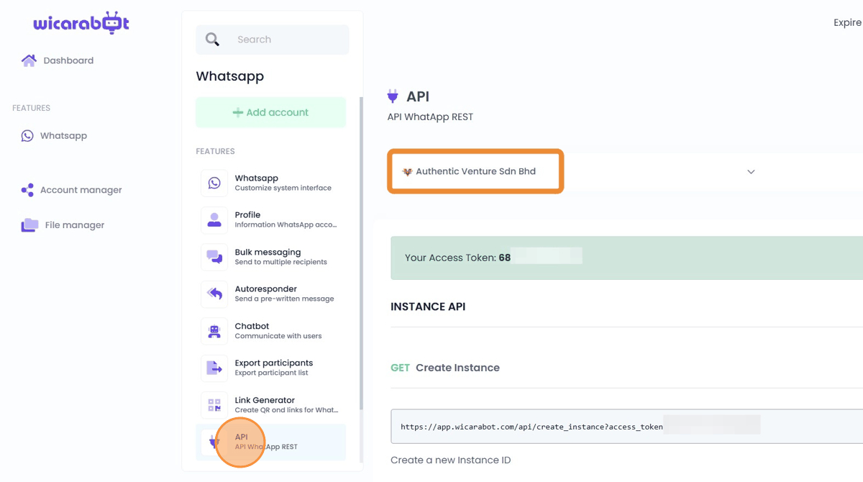Select Link Generator item

click(x=270, y=405)
